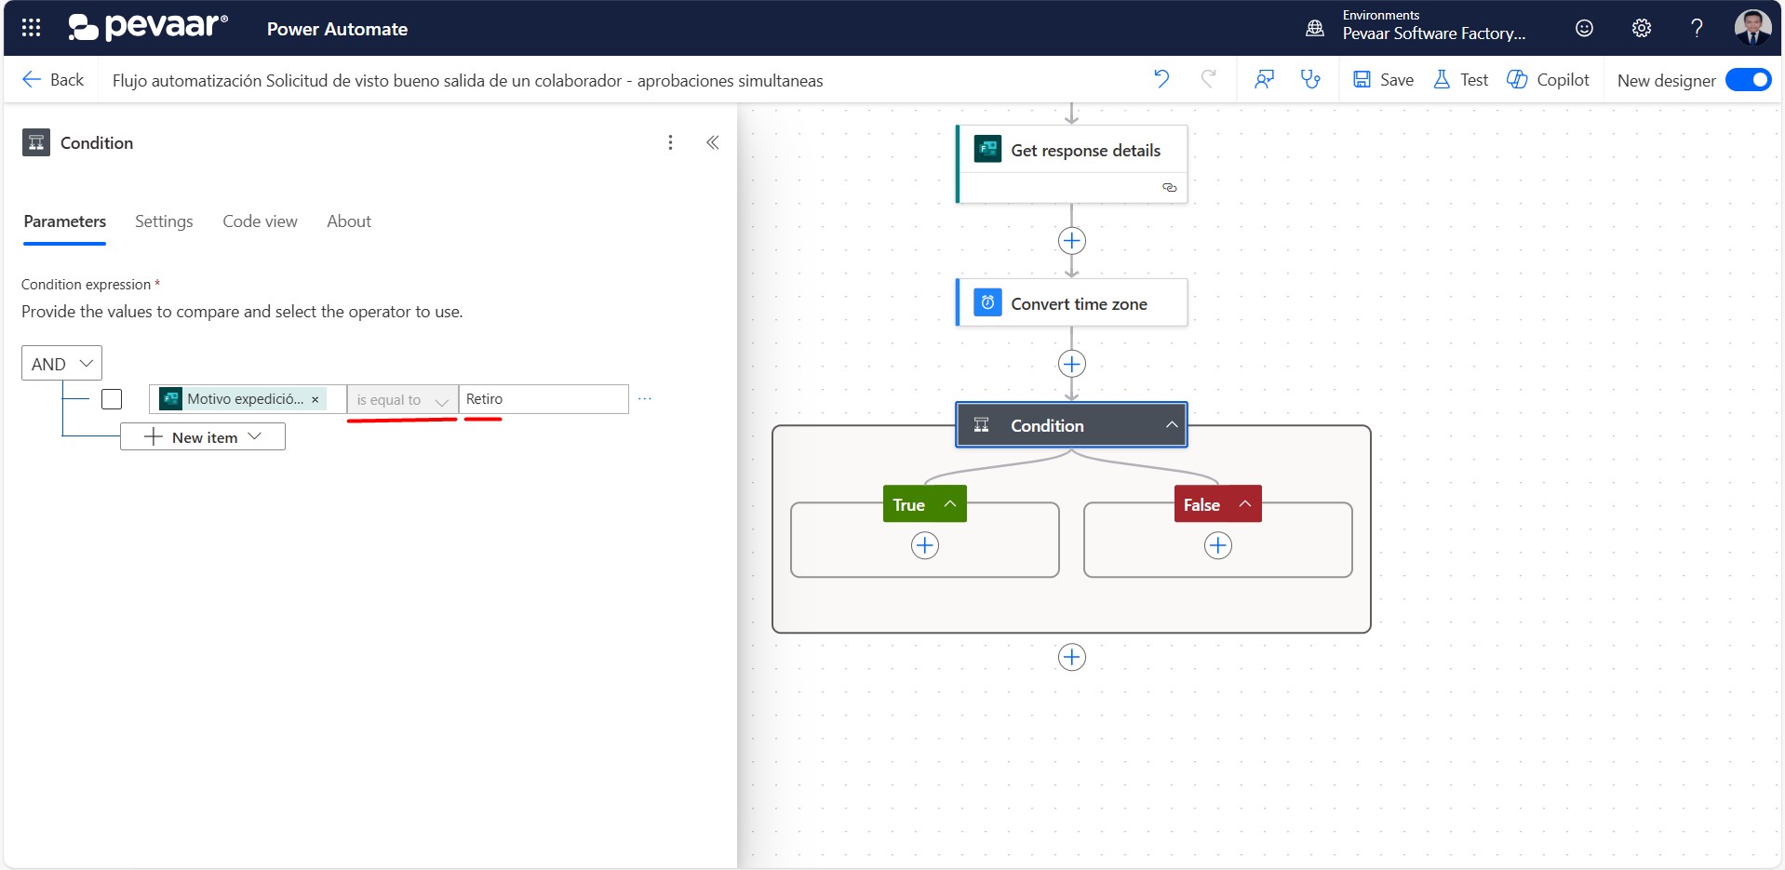Open the AND operator dropdown

point(61,364)
